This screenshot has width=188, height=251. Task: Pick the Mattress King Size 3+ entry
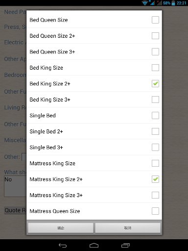pyautogui.click(x=94, y=195)
